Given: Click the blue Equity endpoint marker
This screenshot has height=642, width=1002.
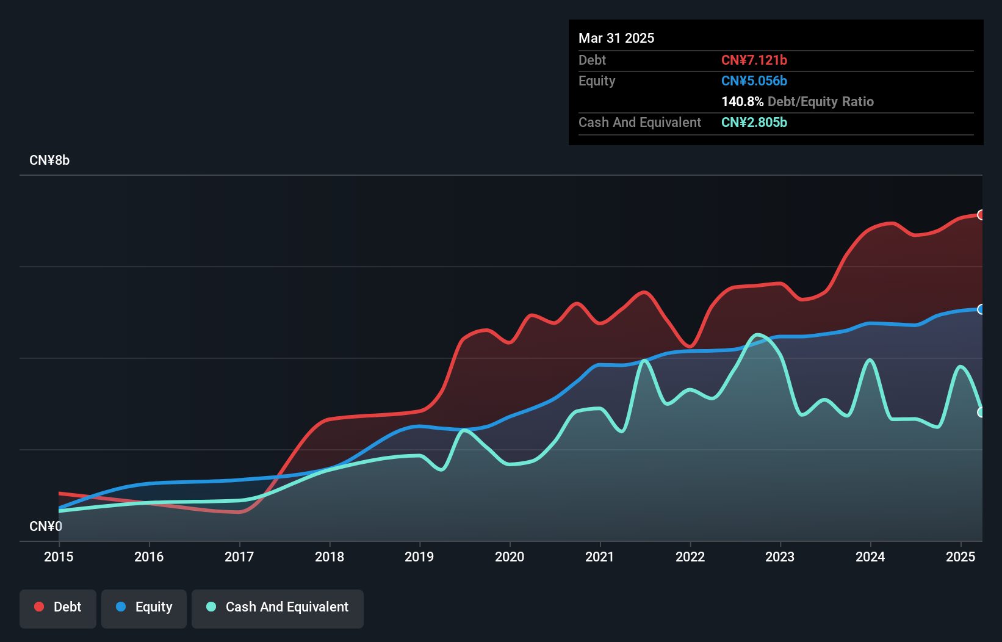Looking at the screenshot, I should pyautogui.click(x=981, y=309).
